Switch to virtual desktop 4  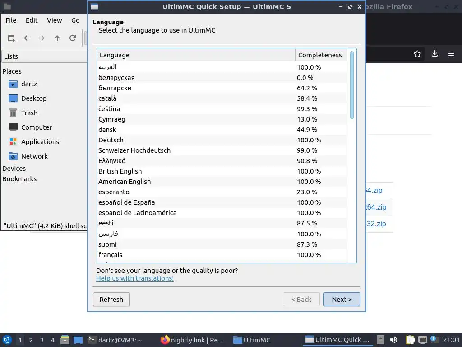[x=53, y=340]
